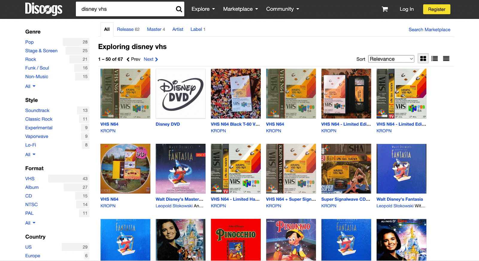Click the Prev page chevron arrow
The height and width of the screenshot is (261, 479).
click(x=128, y=59)
